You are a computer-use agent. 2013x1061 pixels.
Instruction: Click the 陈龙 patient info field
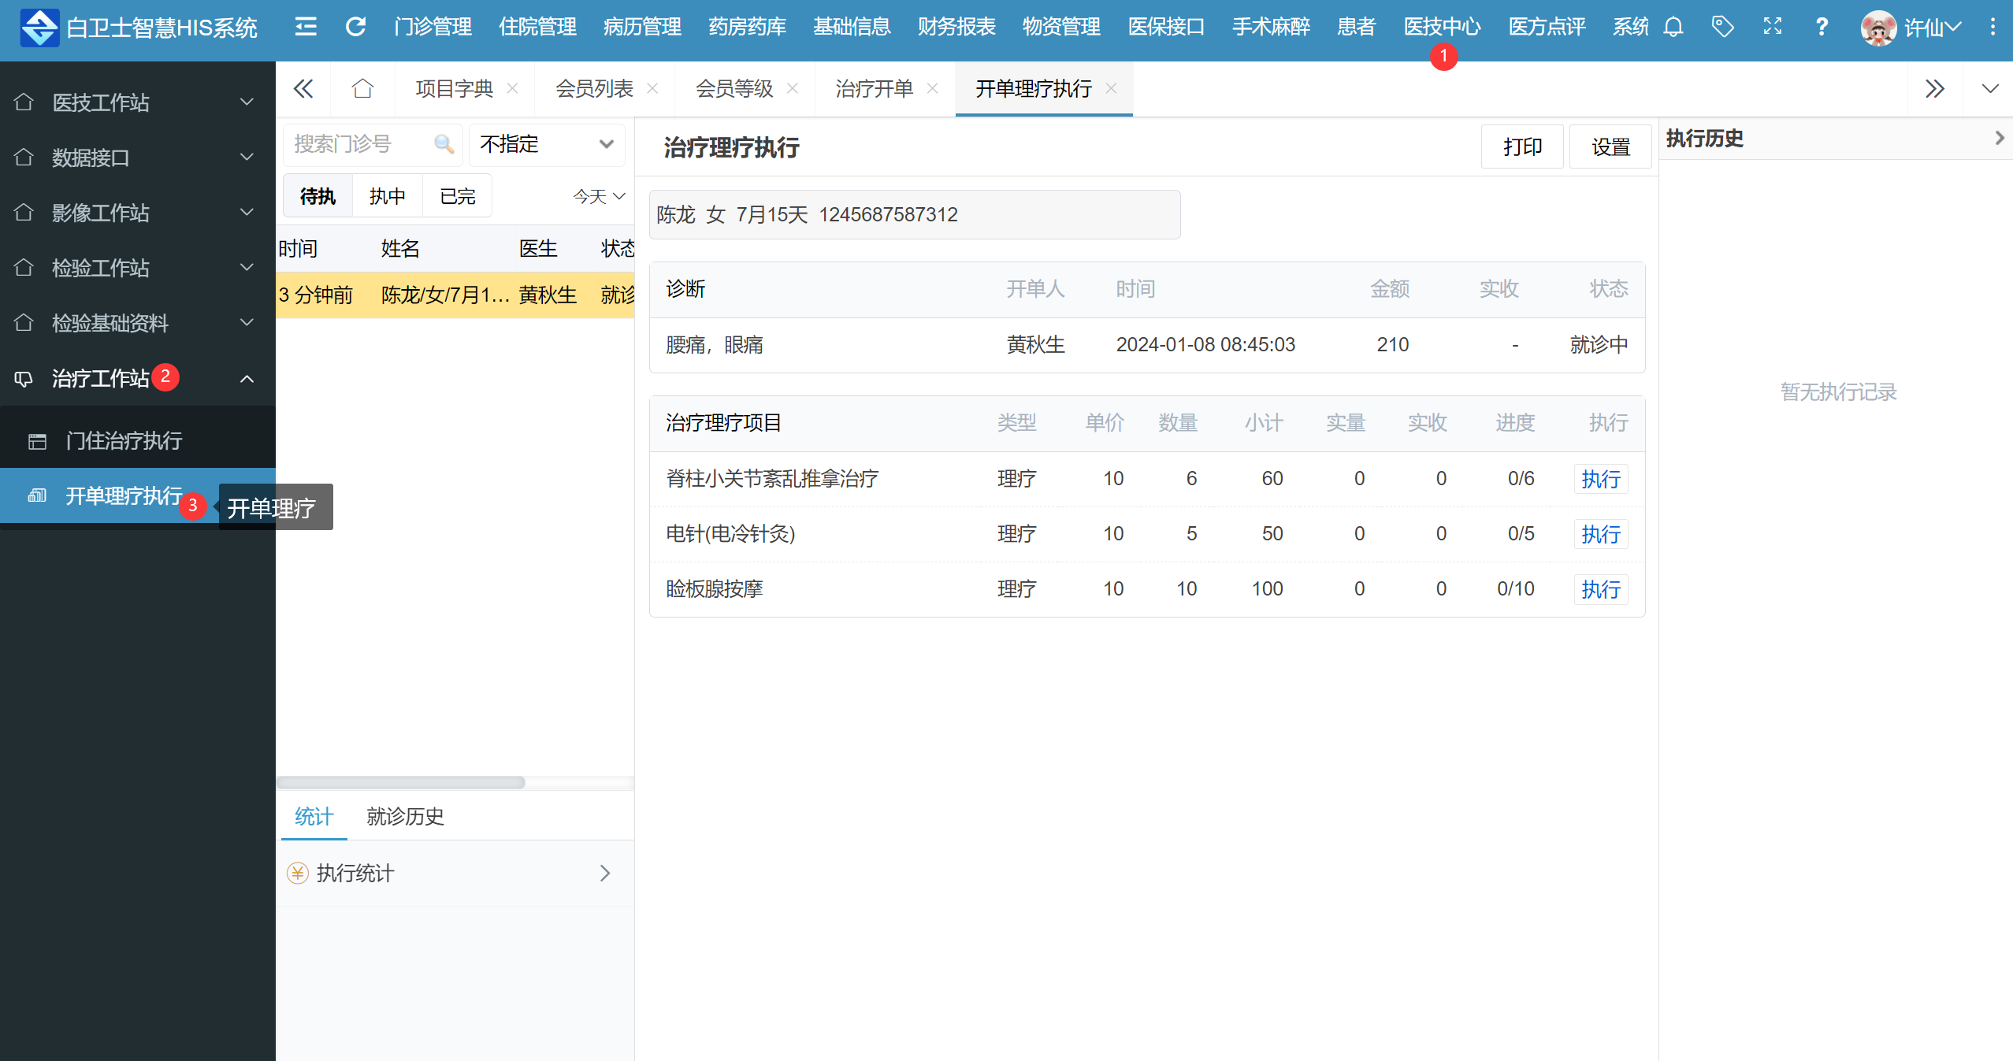click(x=915, y=214)
